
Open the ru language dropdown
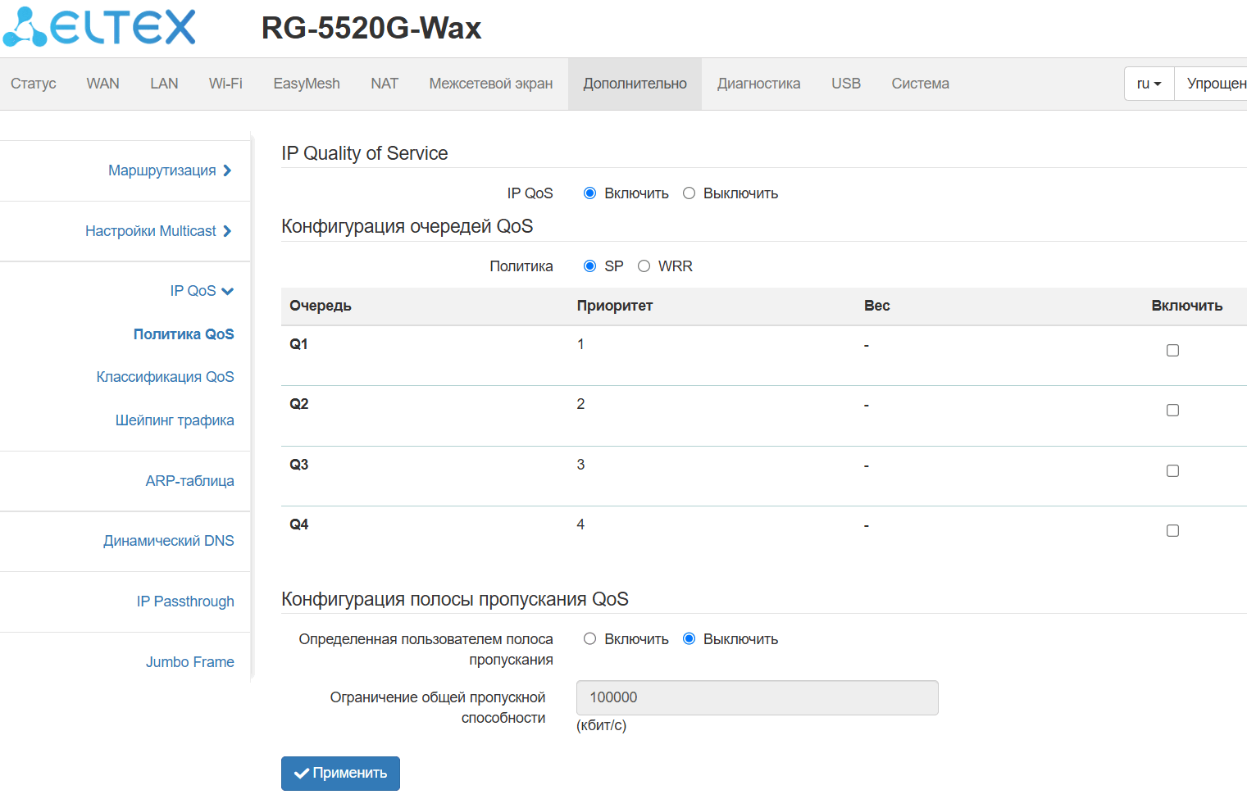1149,84
